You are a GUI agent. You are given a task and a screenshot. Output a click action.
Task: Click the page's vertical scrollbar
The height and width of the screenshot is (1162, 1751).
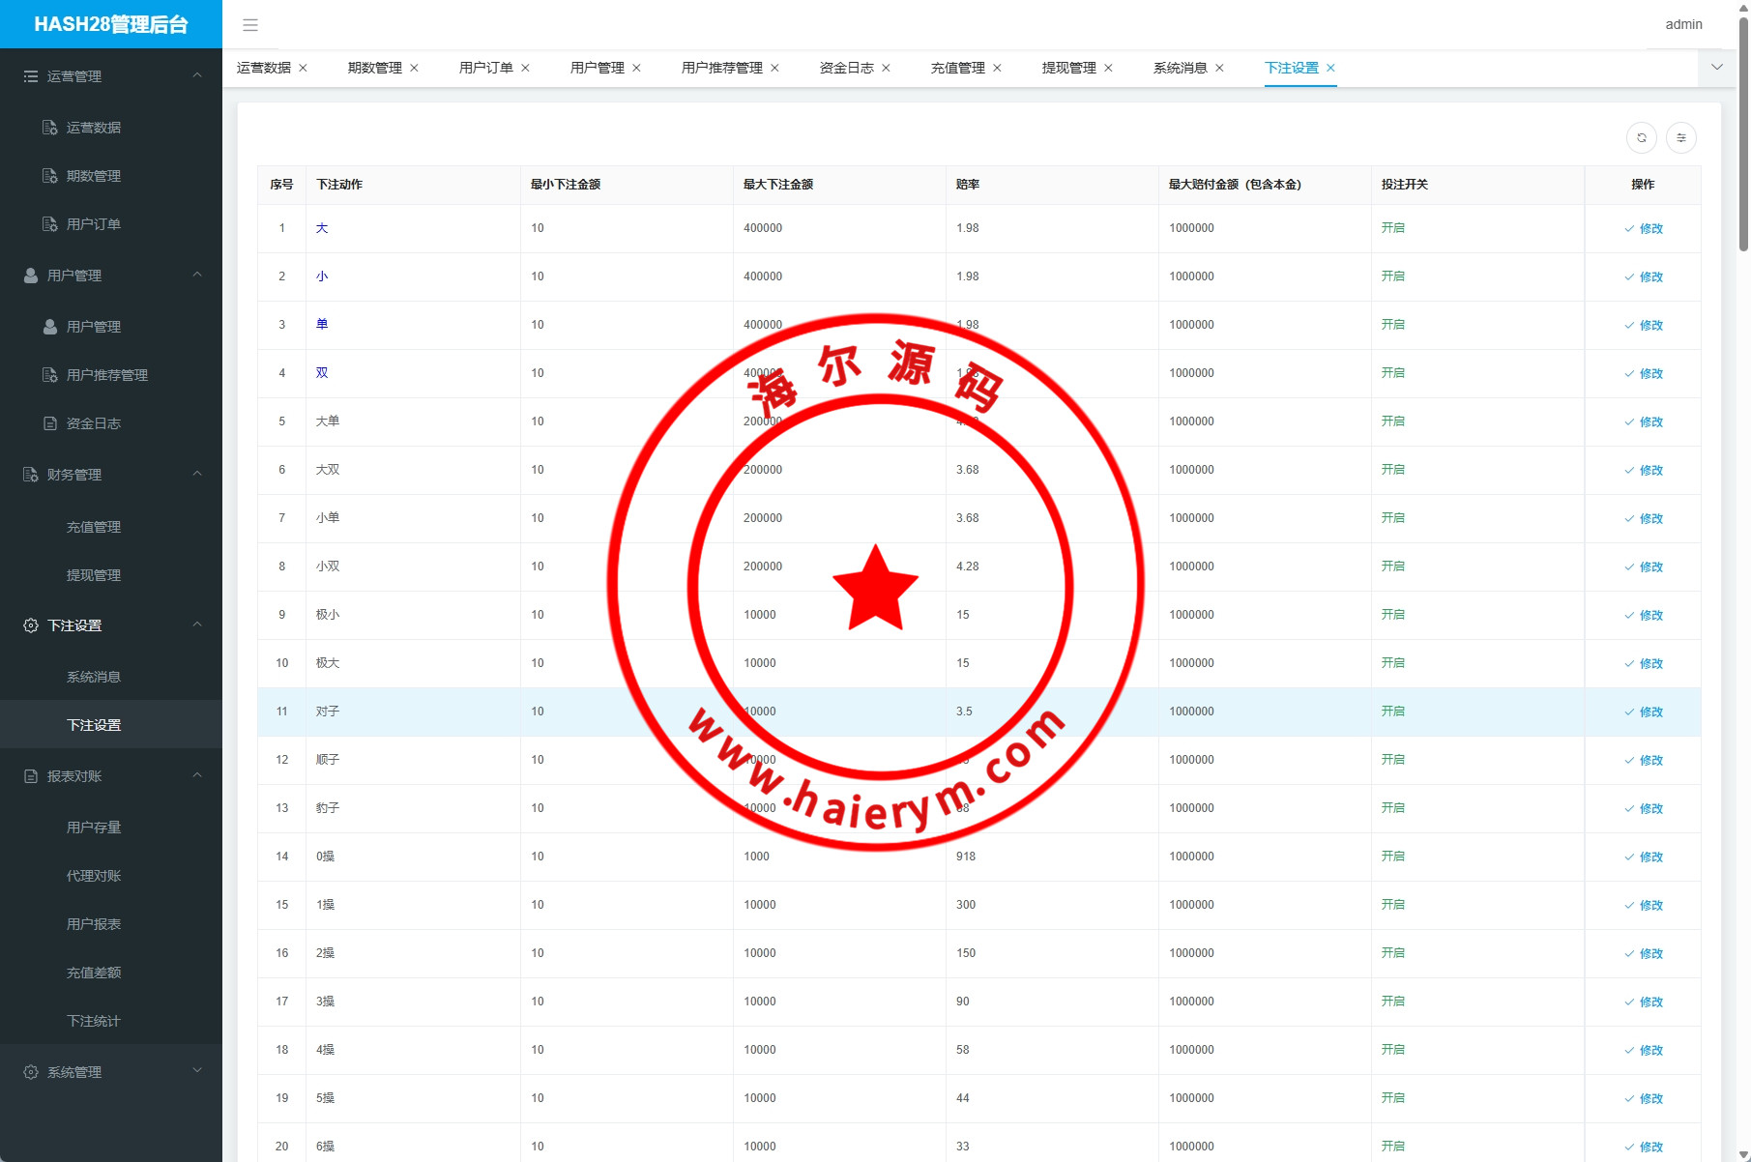click(x=1743, y=135)
